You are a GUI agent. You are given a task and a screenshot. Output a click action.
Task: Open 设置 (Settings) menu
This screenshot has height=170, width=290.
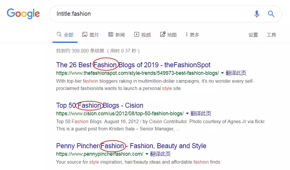[253, 35]
